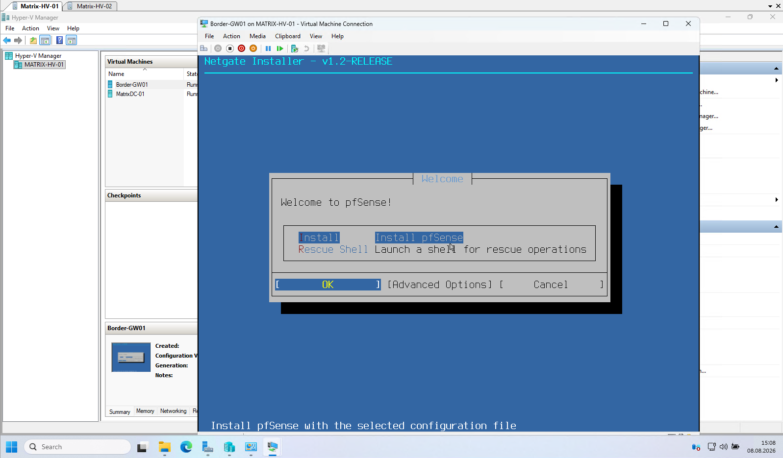783x458 pixels.
Task: Open tab list dropdown arrow at top right
Action: click(770, 6)
